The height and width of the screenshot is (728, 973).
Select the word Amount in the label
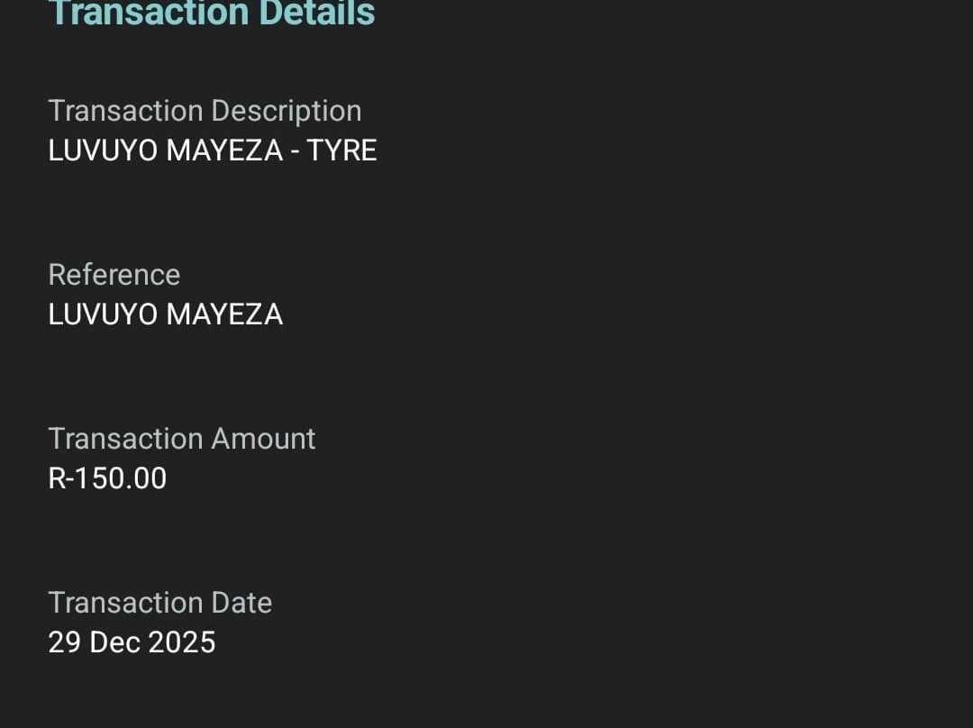pos(263,439)
